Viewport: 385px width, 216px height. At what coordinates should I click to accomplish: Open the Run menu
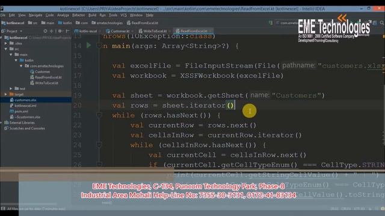pos(102,15)
